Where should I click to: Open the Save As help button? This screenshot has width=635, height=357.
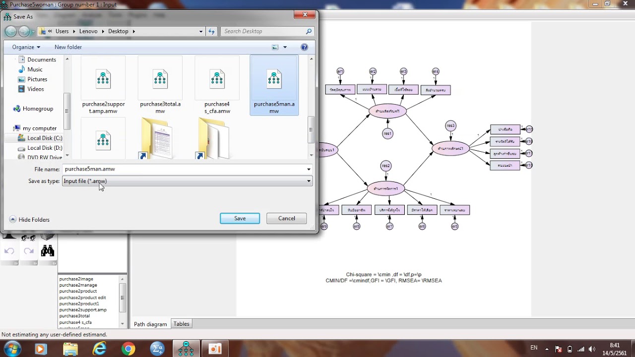304,47
